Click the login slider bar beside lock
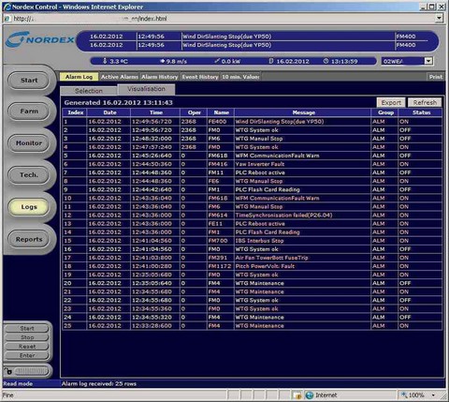The image size is (449, 402). pos(32,371)
